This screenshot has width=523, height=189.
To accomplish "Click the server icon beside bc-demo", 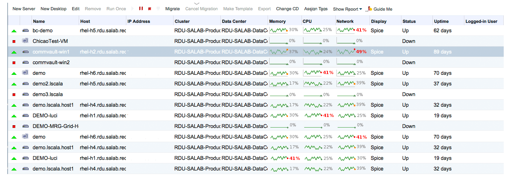I will click(25, 30).
